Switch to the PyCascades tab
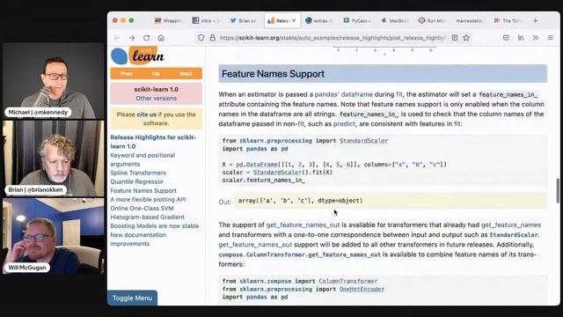Screen dimensions: 563x317 point(356,21)
